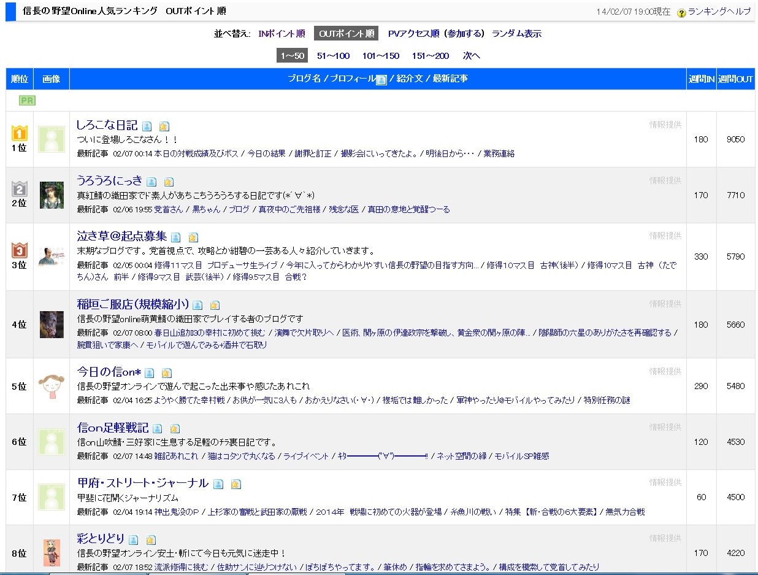The image size is (758, 575).
Task: Click the 週間OUT column header
Action: (x=736, y=79)
